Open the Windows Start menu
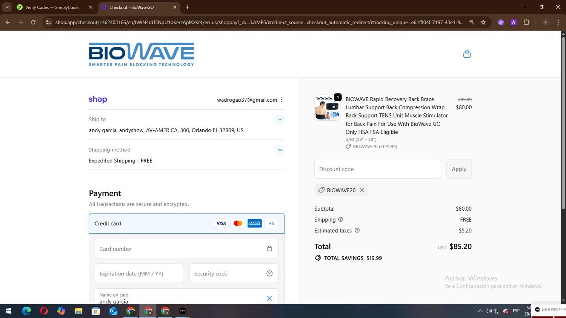The width and height of the screenshot is (566, 318). 8,311
